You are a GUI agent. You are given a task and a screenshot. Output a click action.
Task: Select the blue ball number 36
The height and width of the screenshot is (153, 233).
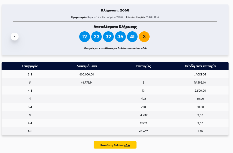120,37
